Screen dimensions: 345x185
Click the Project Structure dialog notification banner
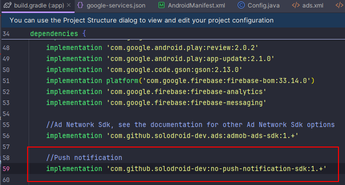(x=173, y=20)
